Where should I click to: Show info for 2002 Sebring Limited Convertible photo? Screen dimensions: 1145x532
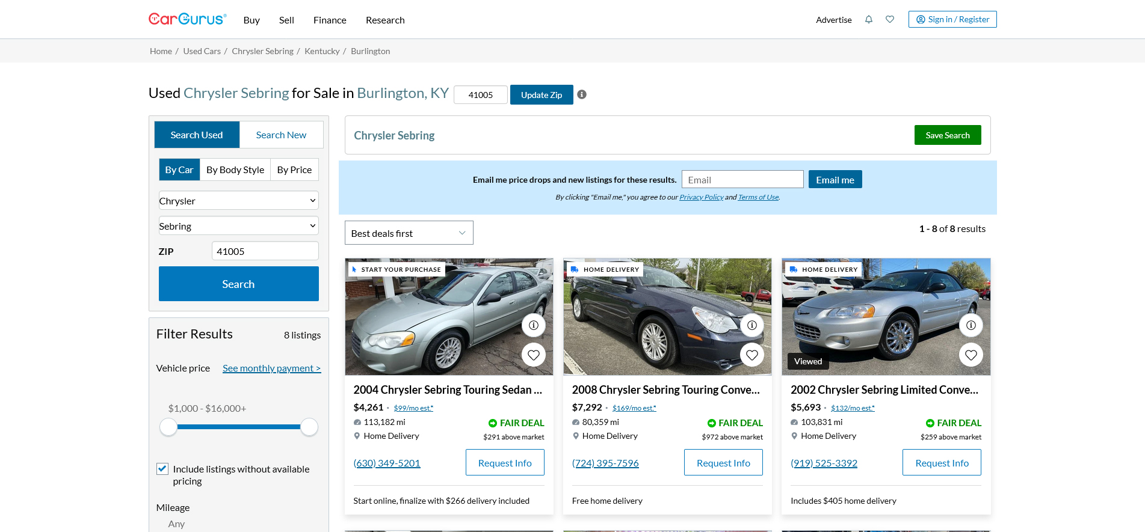click(x=971, y=325)
